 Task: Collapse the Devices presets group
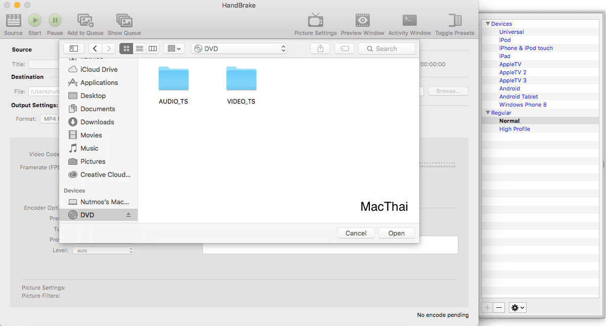[488, 23]
